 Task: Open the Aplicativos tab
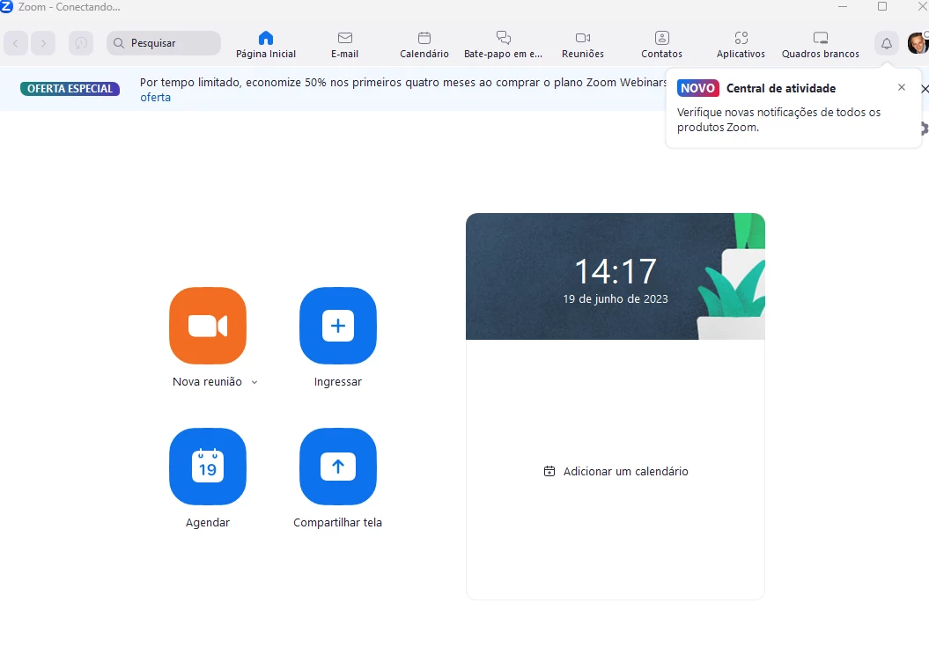pyautogui.click(x=741, y=45)
